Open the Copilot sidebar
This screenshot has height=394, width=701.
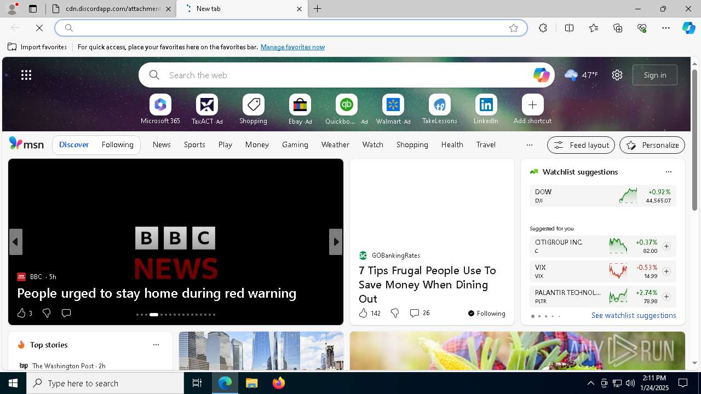688,28
